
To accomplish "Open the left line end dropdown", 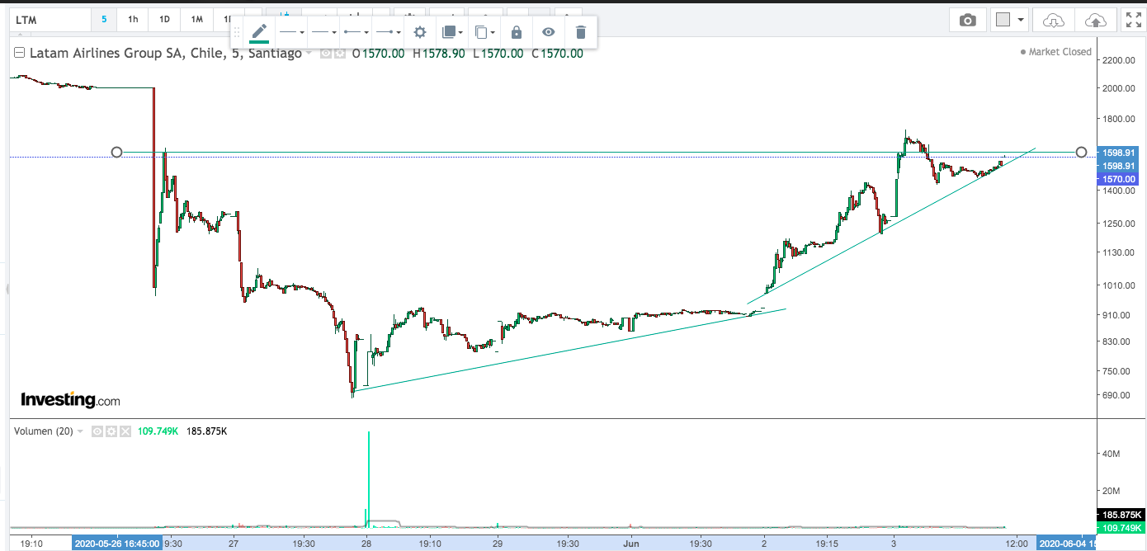I will [x=356, y=32].
